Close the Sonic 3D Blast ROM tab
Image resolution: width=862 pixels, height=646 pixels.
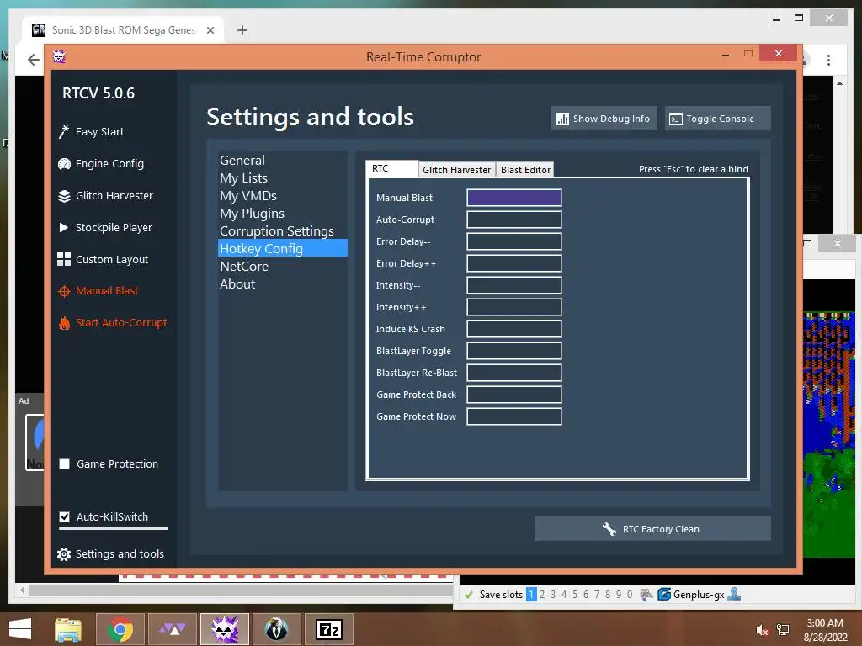pyautogui.click(x=210, y=30)
